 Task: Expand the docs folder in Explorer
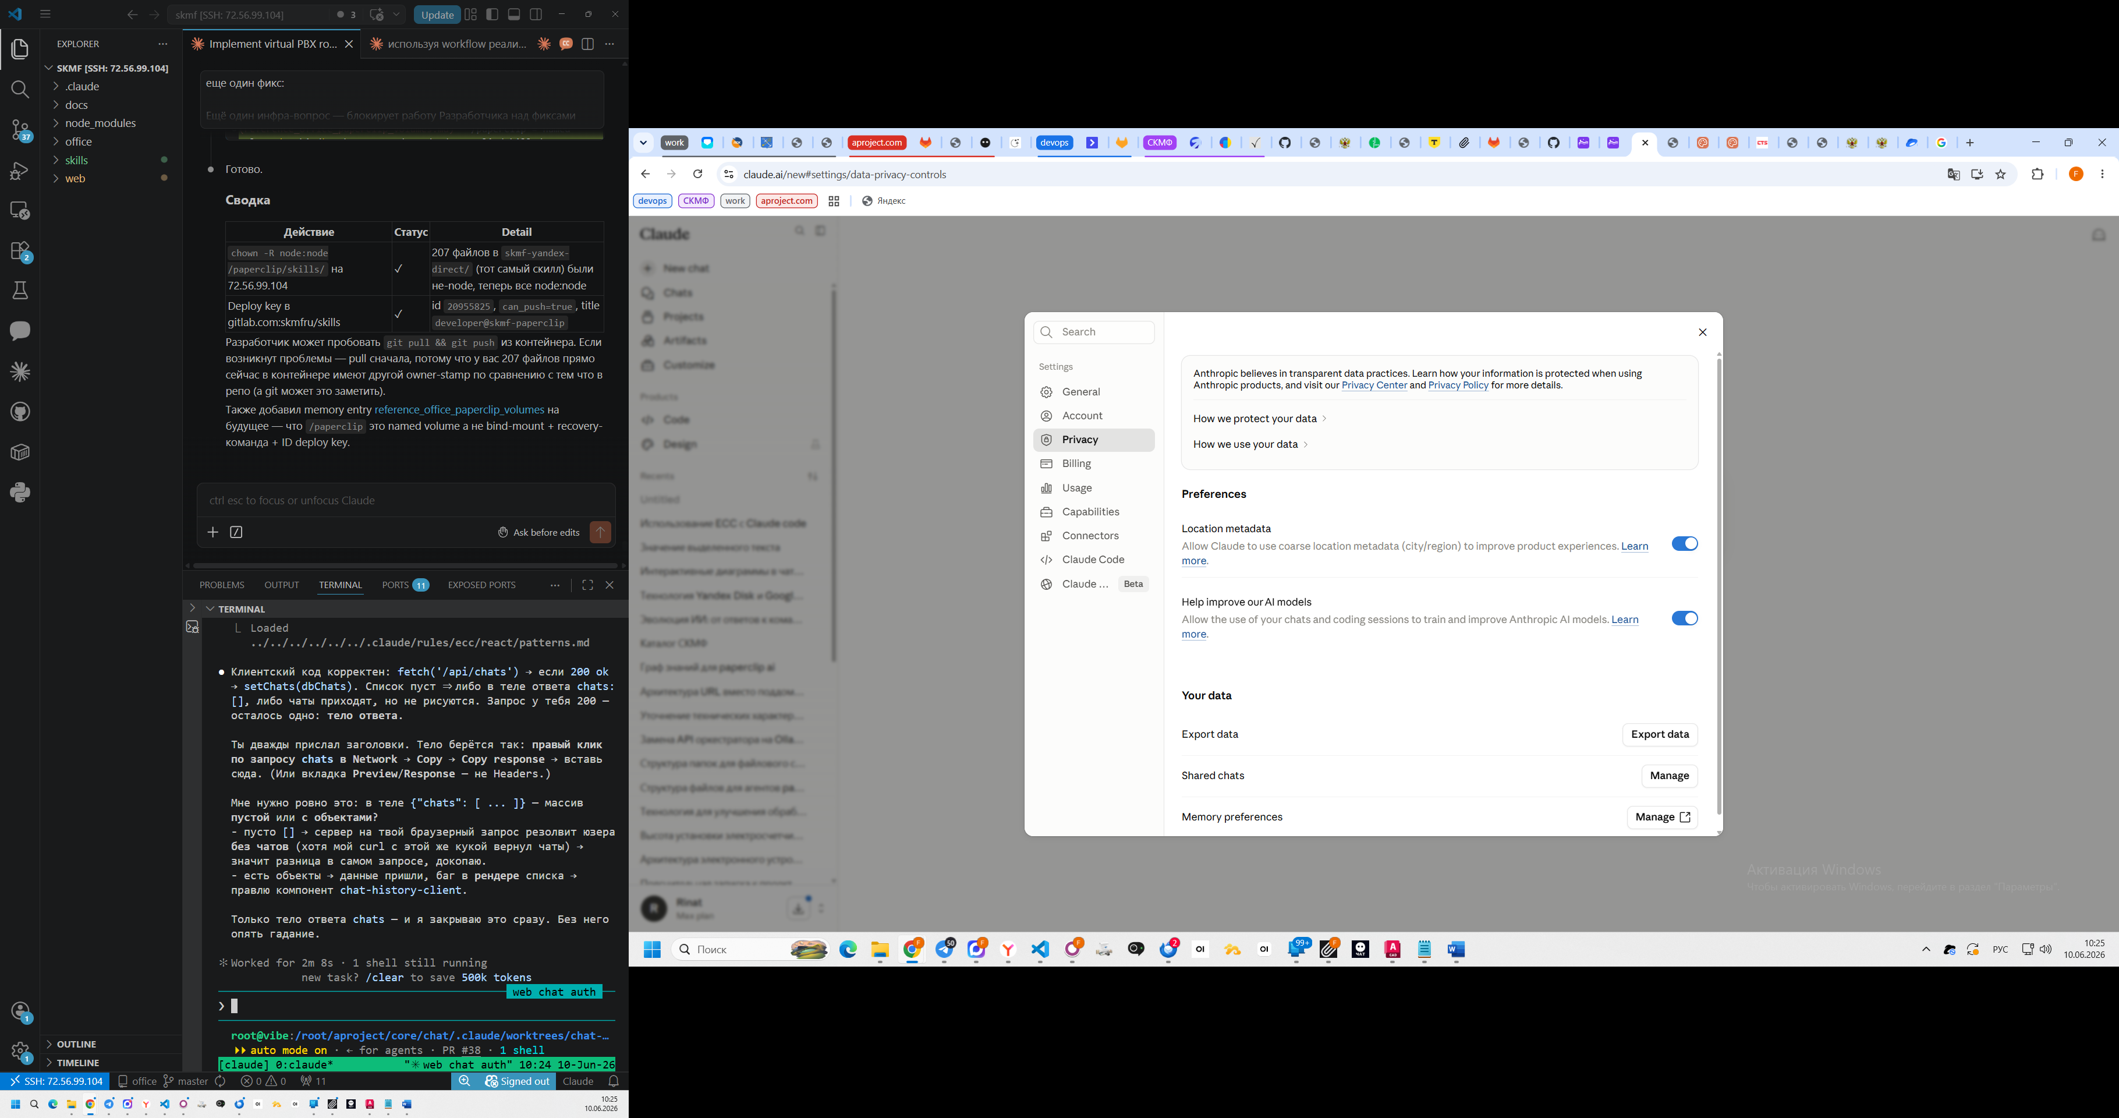coord(76,105)
